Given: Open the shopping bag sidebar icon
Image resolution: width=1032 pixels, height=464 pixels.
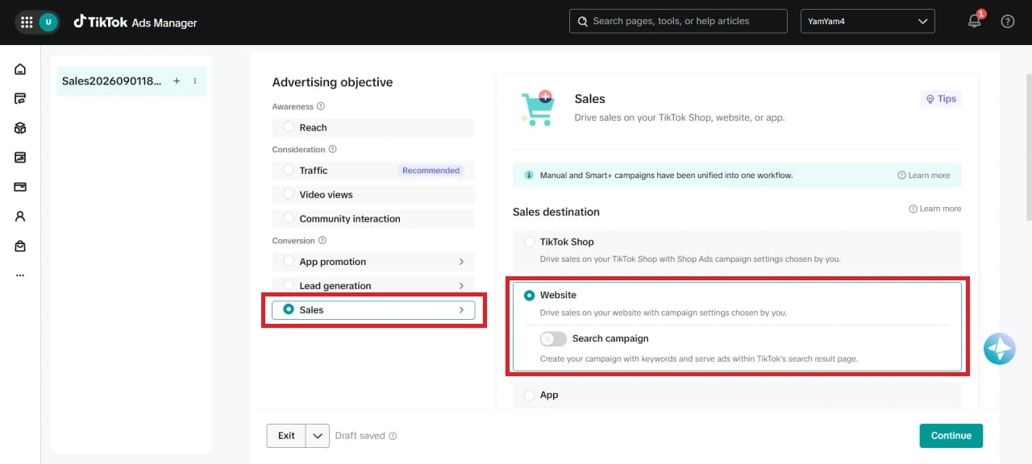Looking at the screenshot, I should pyautogui.click(x=20, y=246).
